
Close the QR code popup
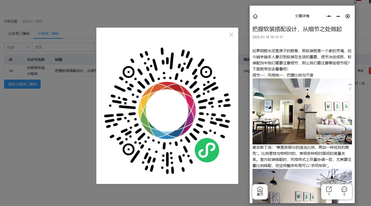(x=231, y=35)
